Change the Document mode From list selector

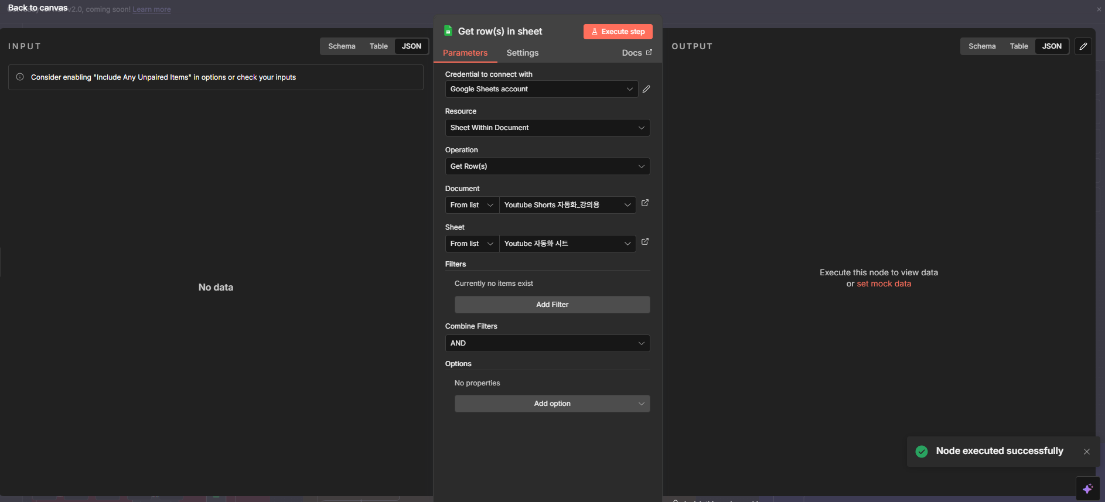pyautogui.click(x=472, y=205)
